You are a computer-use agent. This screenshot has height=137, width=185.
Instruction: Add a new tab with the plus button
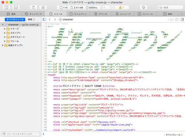(182, 14)
